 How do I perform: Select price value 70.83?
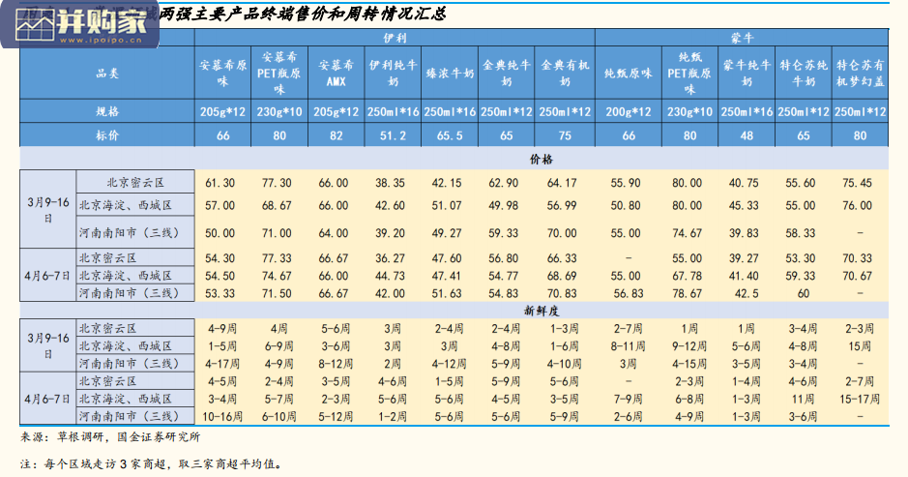tap(562, 294)
